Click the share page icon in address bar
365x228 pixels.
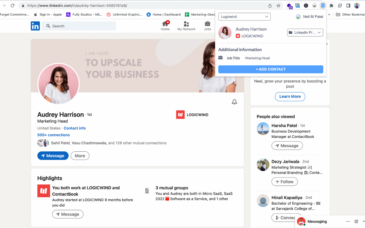pos(270,5)
